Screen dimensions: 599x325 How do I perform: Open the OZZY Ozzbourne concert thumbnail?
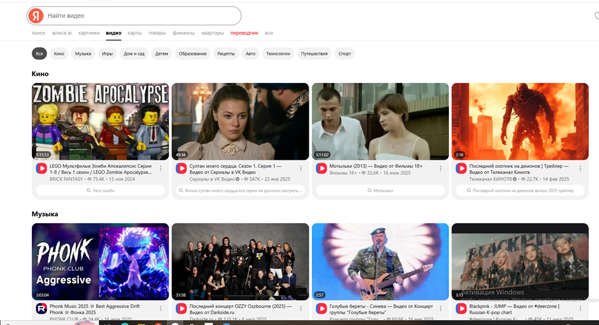tap(240, 262)
